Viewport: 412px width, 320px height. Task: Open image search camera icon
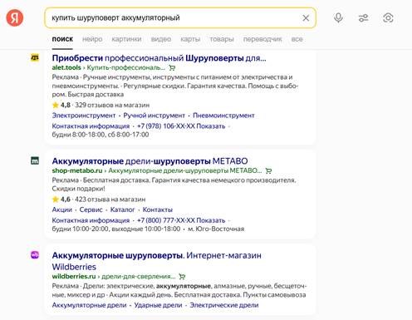pyautogui.click(x=388, y=18)
